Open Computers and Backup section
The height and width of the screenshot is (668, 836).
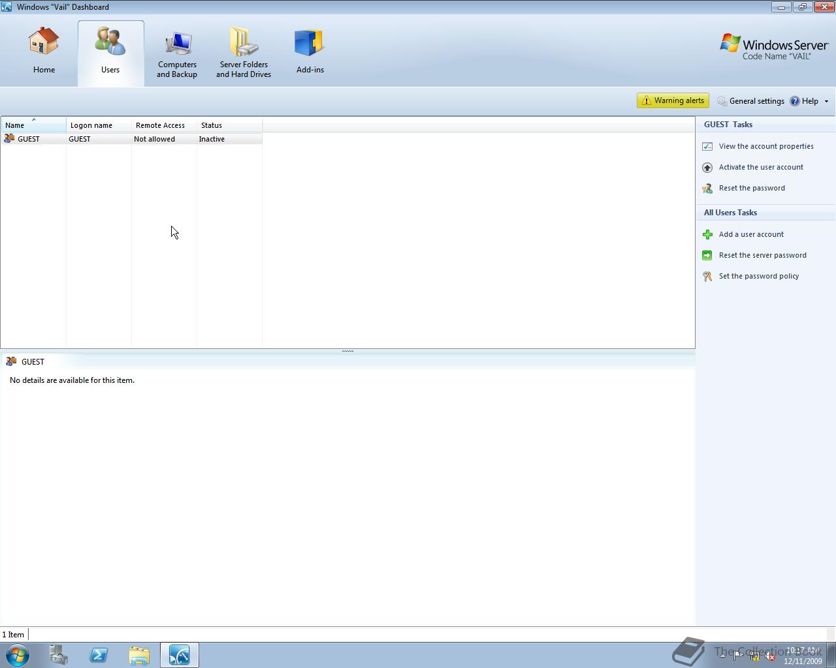pyautogui.click(x=177, y=54)
